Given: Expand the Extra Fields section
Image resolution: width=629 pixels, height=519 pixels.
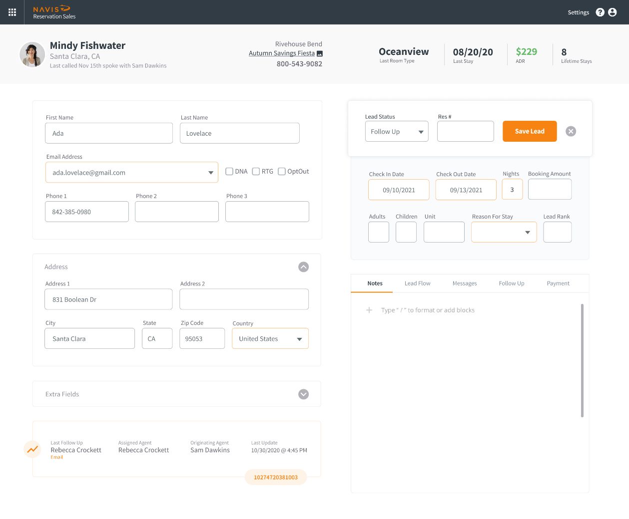Looking at the screenshot, I should 303,394.
